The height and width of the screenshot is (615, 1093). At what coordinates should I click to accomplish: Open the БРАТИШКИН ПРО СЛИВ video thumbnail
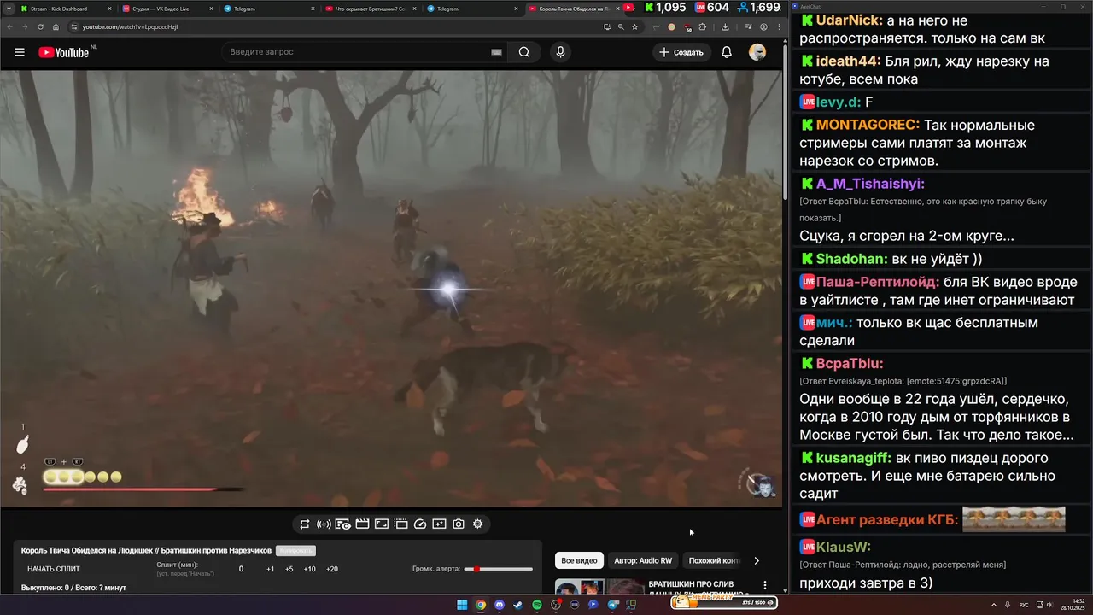(x=599, y=587)
